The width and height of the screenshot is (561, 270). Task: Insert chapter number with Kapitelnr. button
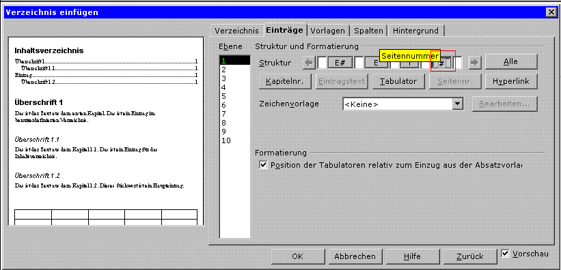point(285,81)
